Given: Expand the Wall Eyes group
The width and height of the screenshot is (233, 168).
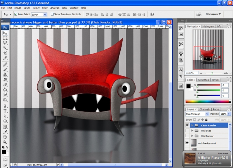Looking at the screenshot, I should (x=192, y=131).
